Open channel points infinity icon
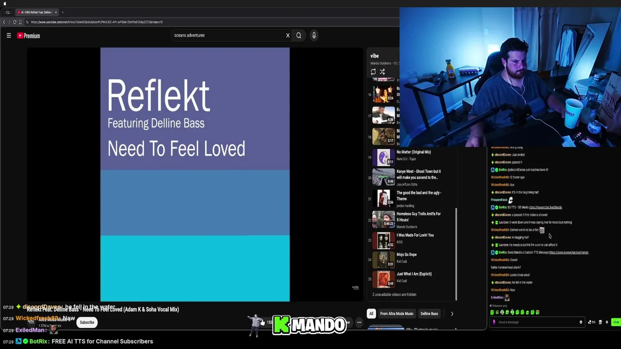The width and height of the screenshot is (621, 349). point(591,322)
